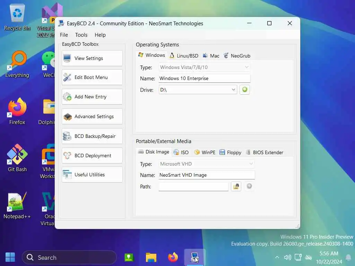Click the EasyBCD title bar app icon
This screenshot has width=355, height=266.
tap(61, 23)
